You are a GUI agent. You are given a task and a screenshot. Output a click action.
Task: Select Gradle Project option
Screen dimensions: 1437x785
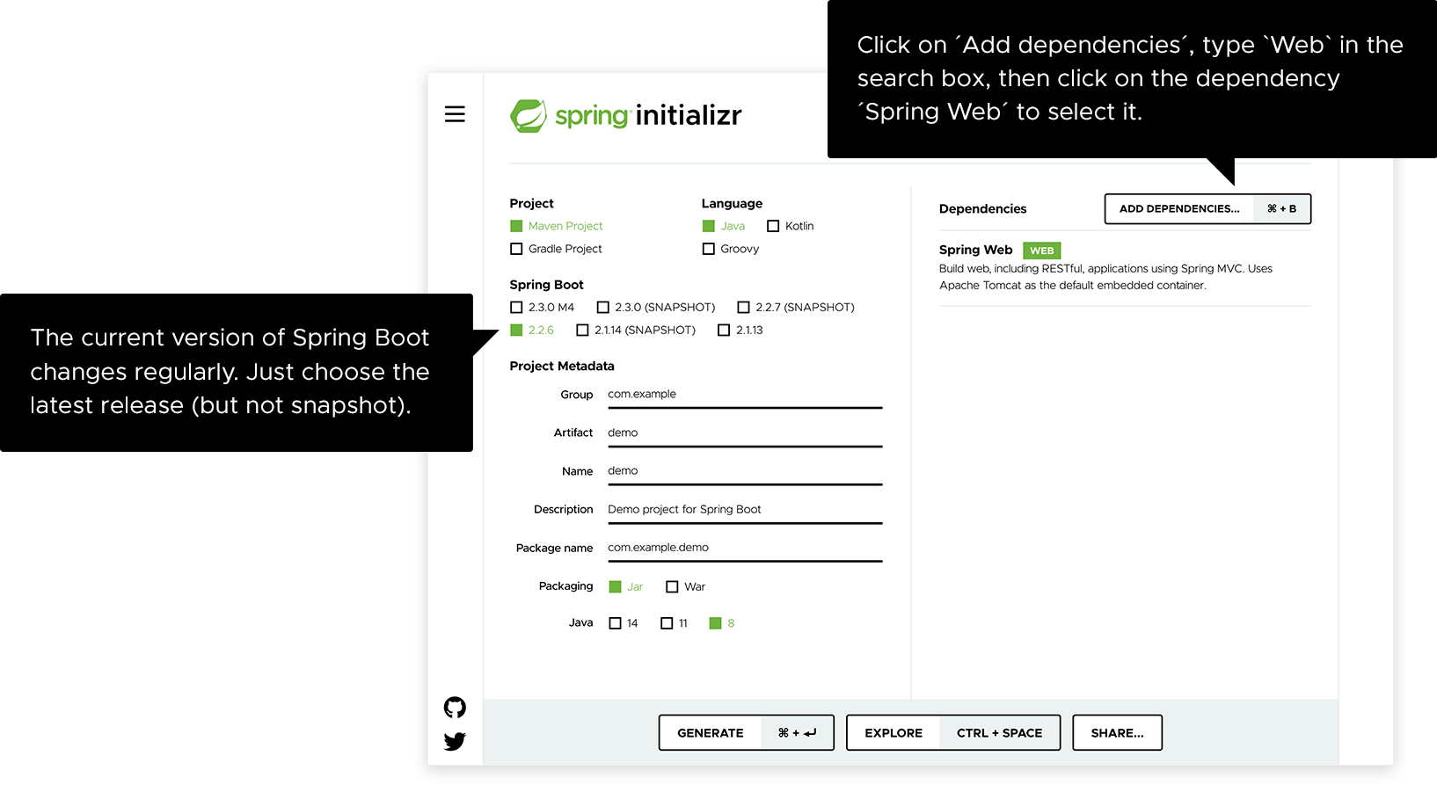click(x=517, y=249)
